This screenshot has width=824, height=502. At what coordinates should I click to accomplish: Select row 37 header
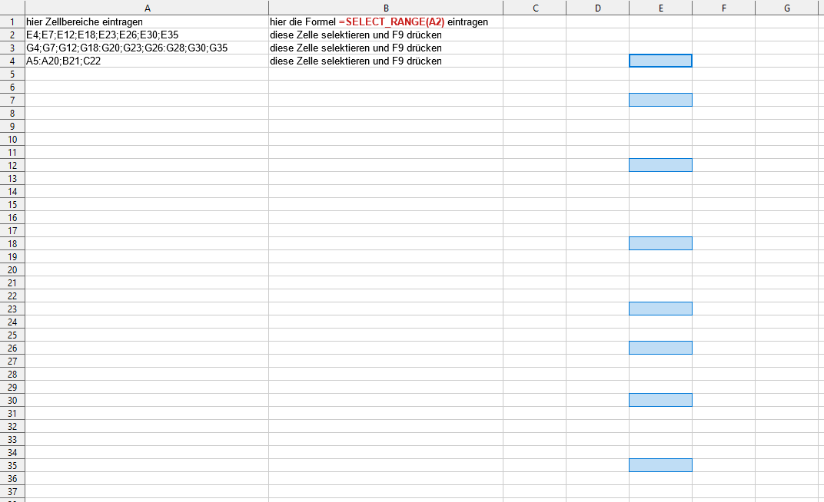(12, 491)
